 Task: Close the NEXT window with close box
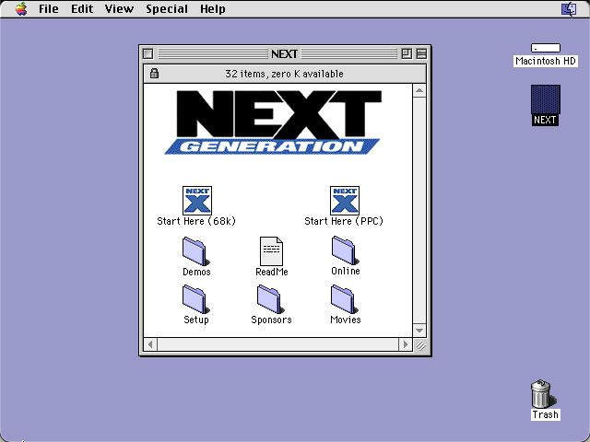pos(147,53)
